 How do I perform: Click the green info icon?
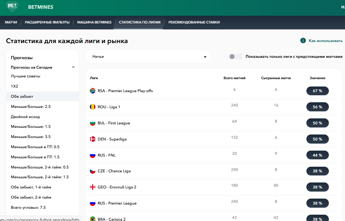tap(303, 41)
